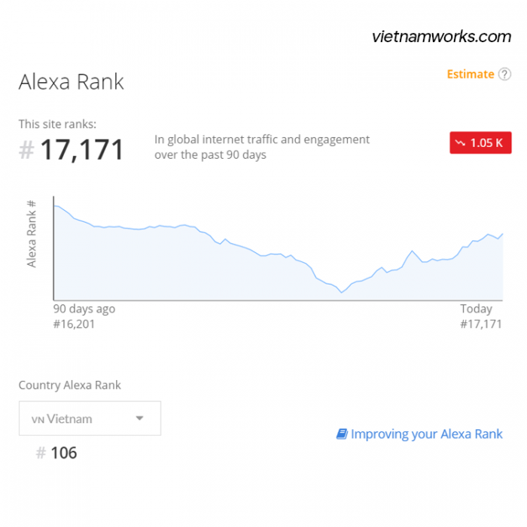Click the chart line's rightmost Today endpoint
The image size is (527, 527).
click(502, 234)
